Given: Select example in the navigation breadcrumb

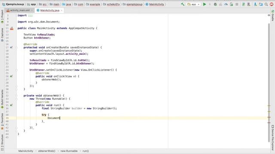Looking at the screenshot, I should [93, 4].
